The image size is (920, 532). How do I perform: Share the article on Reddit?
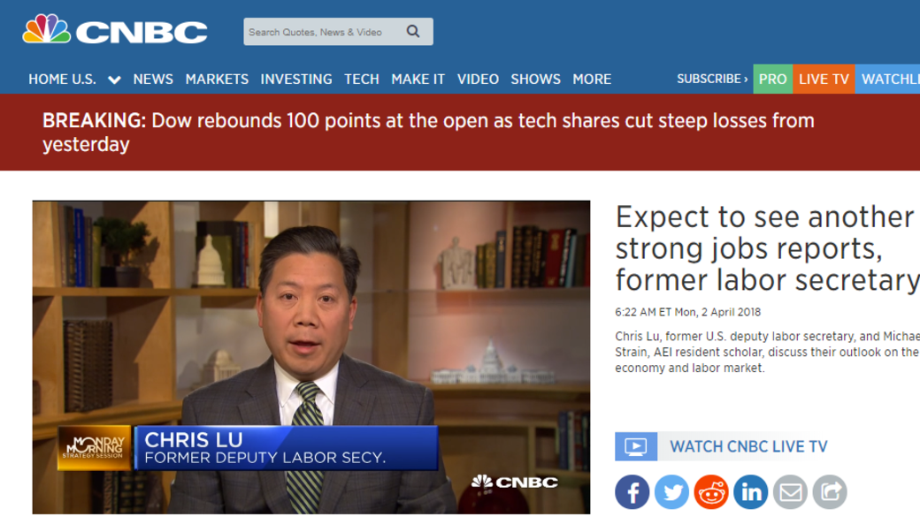(x=711, y=491)
